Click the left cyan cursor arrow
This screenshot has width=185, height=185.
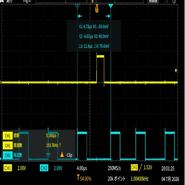tap(80, 16)
